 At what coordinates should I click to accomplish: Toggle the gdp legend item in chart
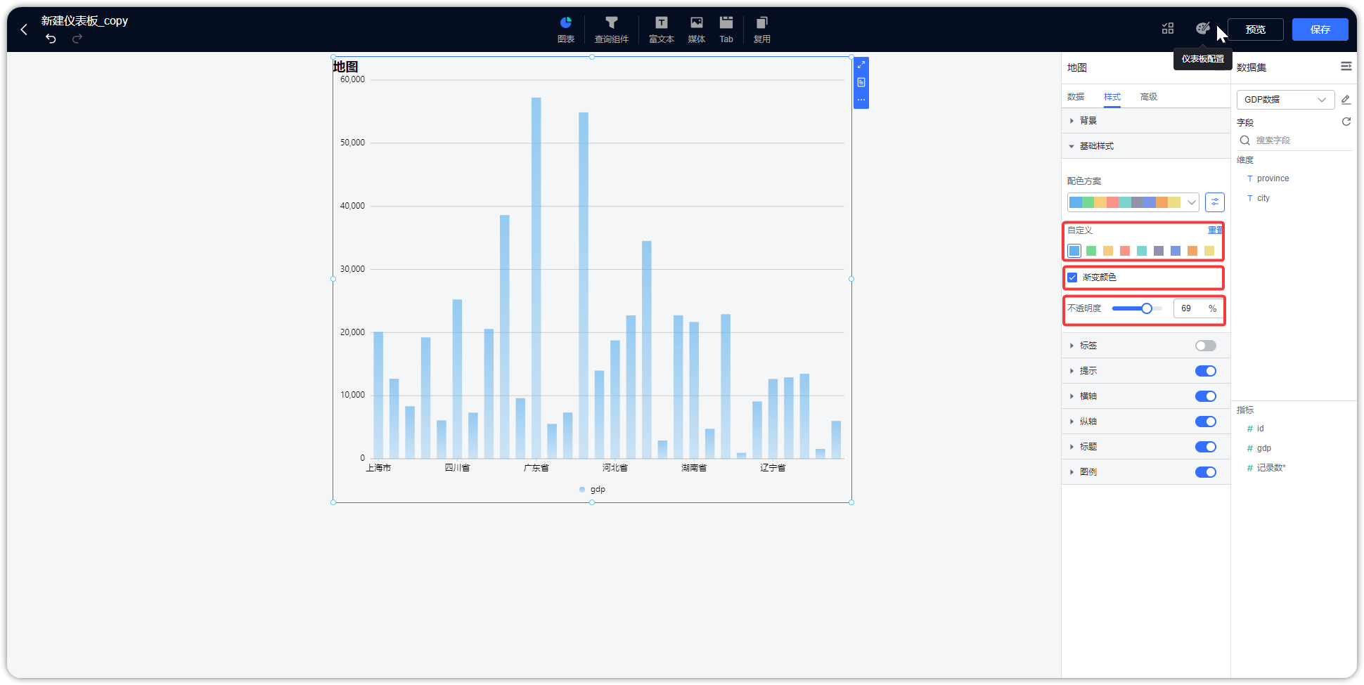592,490
